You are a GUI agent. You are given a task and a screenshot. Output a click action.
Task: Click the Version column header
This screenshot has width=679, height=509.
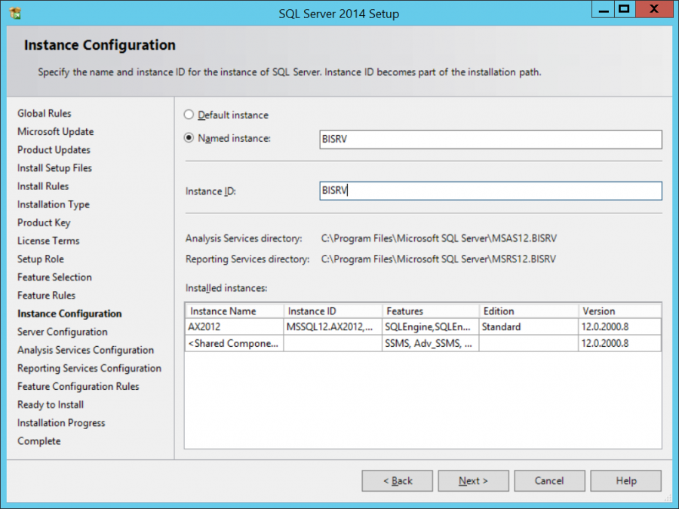tap(619, 311)
